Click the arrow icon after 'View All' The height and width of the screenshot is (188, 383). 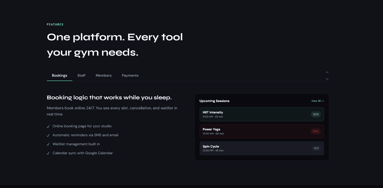click(323, 101)
